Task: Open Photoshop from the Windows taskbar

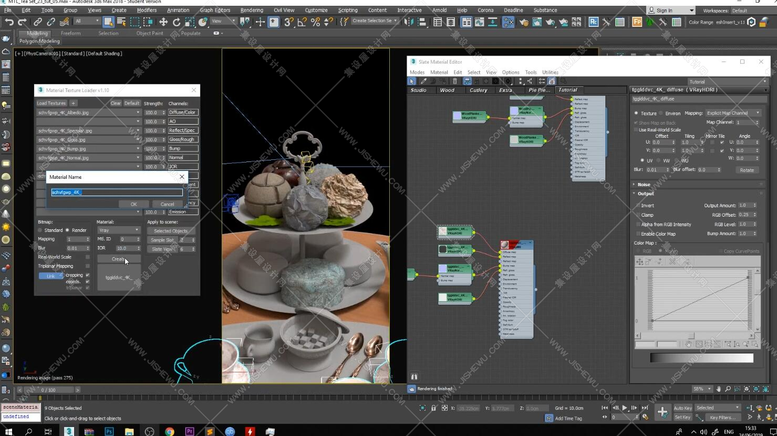Action: pyautogui.click(x=109, y=431)
